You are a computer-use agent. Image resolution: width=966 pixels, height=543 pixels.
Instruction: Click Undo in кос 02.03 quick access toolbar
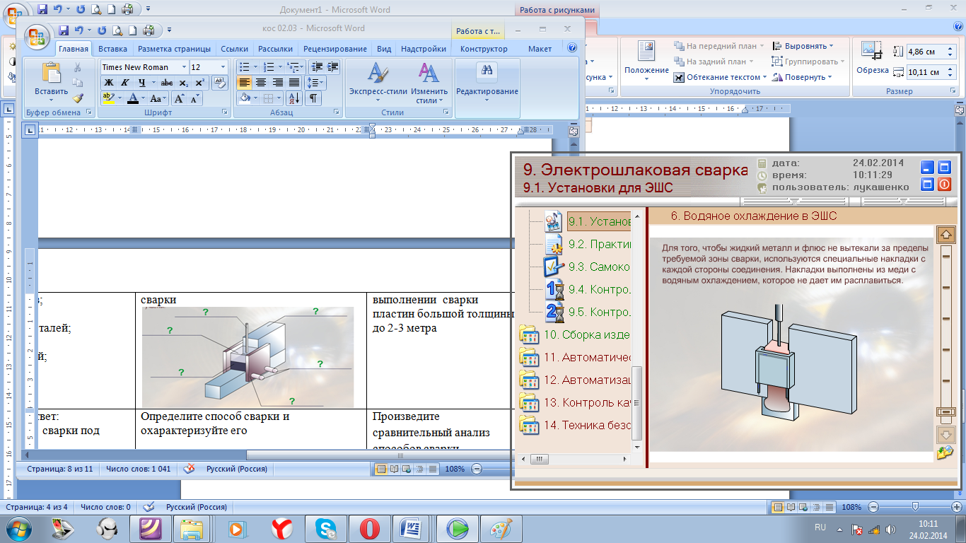pos(79,30)
